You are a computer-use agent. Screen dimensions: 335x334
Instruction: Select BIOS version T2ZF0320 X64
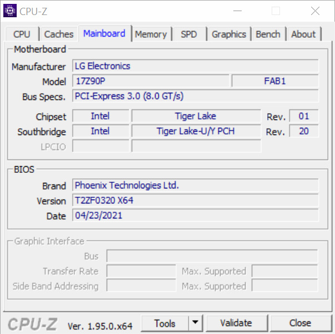pos(195,200)
